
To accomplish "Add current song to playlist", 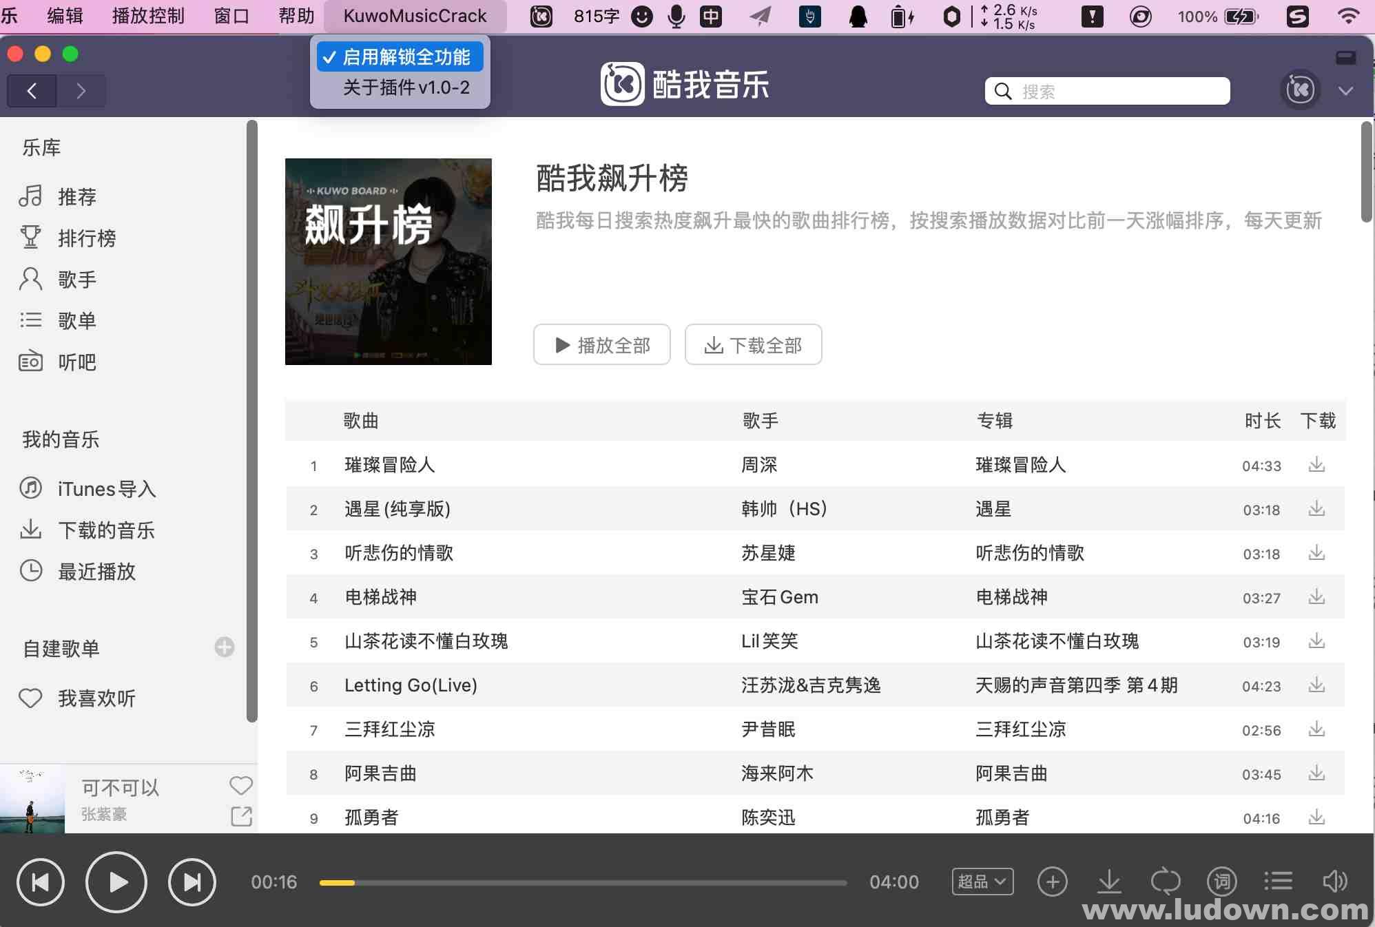I will tap(1053, 882).
